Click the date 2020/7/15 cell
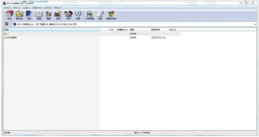 (159, 38)
